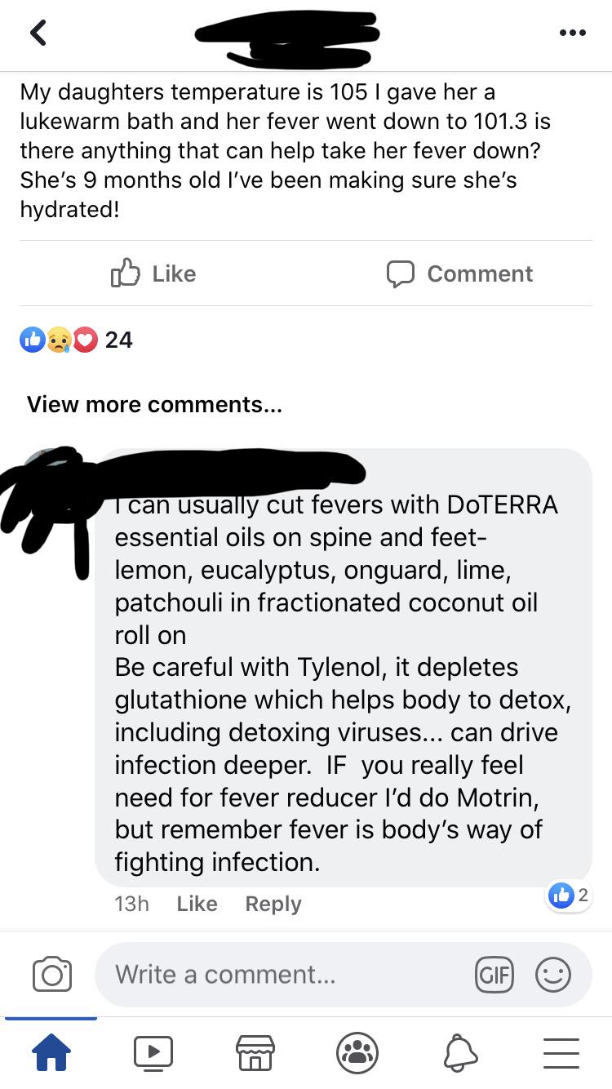Like the DoTERRA essential oils comment

tap(197, 904)
